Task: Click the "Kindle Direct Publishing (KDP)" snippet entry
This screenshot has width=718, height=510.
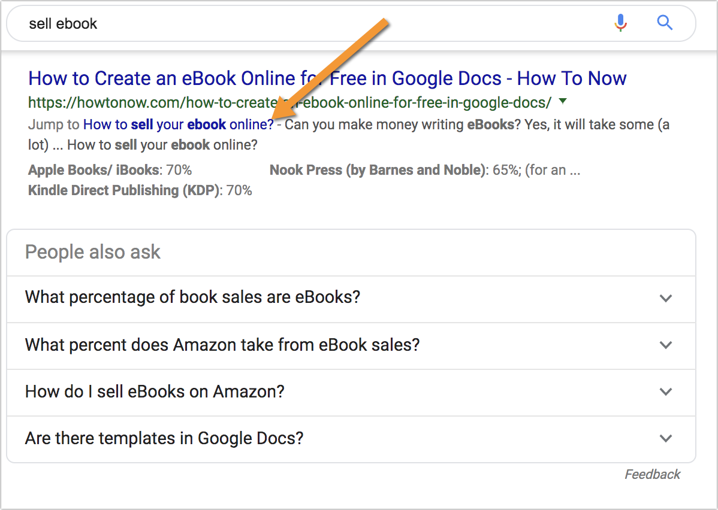Action: click(x=125, y=191)
